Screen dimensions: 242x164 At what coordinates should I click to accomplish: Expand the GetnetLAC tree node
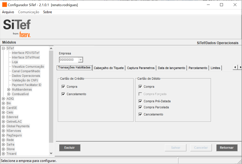click(3, 122)
